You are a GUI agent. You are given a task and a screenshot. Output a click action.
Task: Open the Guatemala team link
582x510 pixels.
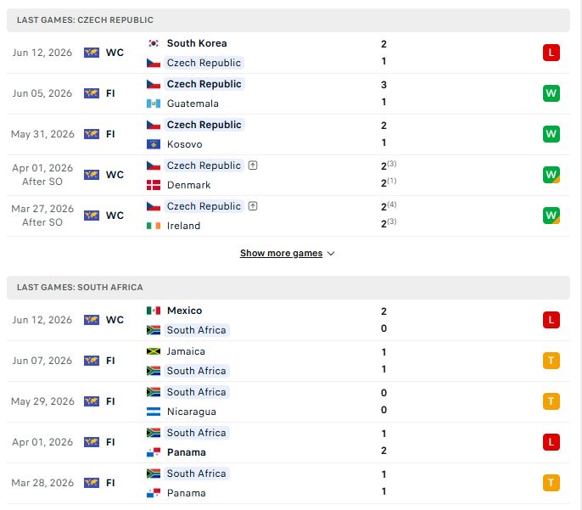[193, 104]
